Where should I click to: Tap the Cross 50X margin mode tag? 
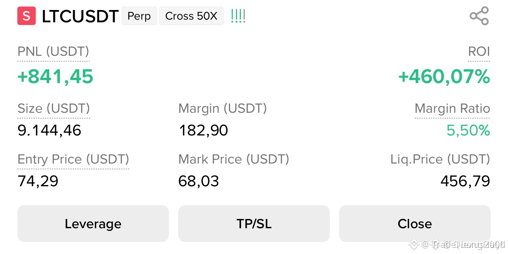191,16
